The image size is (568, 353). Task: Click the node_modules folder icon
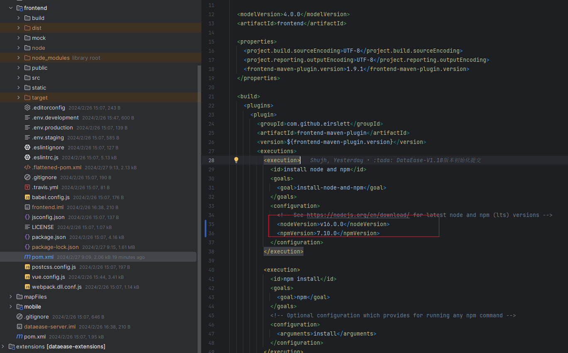pyautogui.click(x=27, y=58)
